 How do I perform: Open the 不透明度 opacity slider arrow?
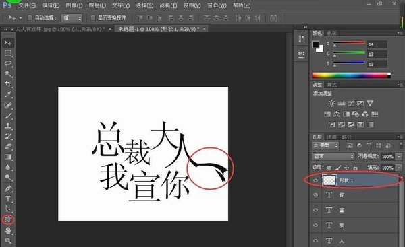[x=399, y=156]
